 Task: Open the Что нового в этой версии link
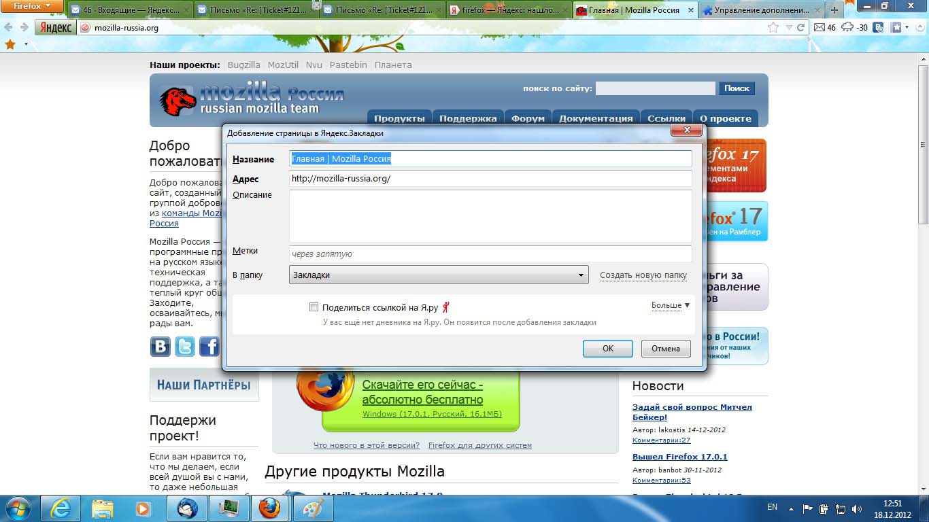(x=367, y=445)
